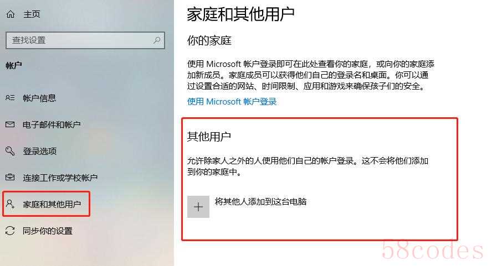Open 登录选项 sign-in settings
This screenshot has height=266, width=492.
(39, 151)
